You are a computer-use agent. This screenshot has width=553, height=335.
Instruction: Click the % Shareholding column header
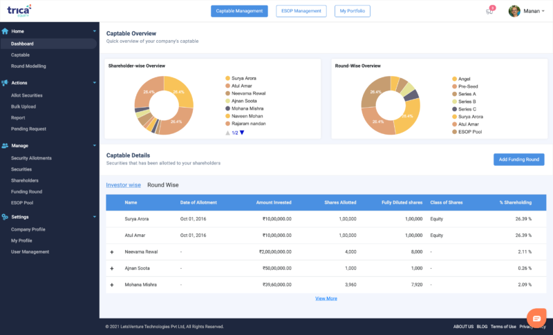click(x=516, y=202)
